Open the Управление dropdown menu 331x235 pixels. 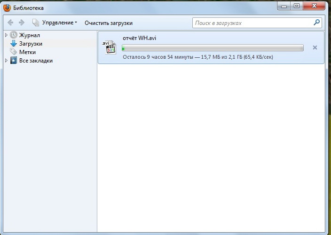pyautogui.click(x=60, y=23)
